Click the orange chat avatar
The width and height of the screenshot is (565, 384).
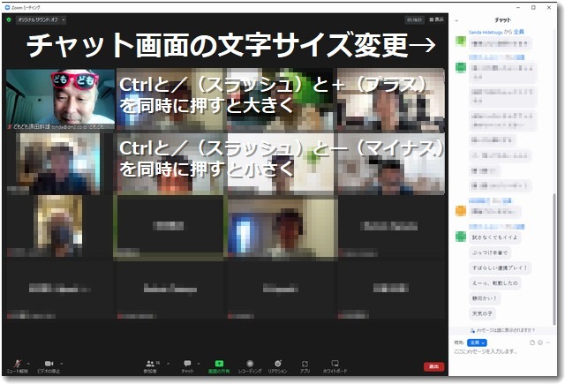461,210
